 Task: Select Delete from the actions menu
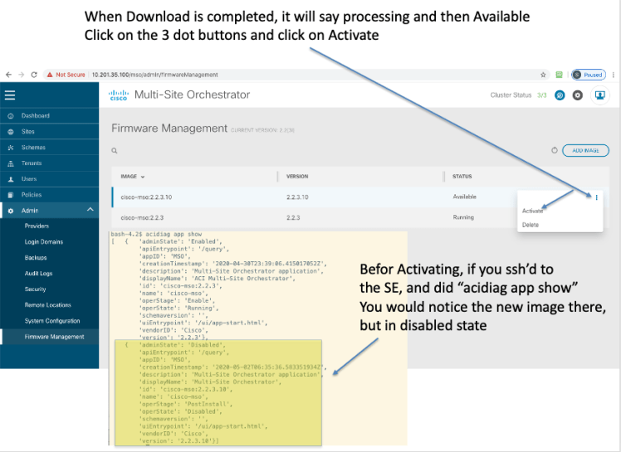point(531,225)
